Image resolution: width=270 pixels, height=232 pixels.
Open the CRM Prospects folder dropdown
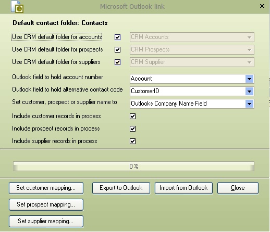point(192,50)
